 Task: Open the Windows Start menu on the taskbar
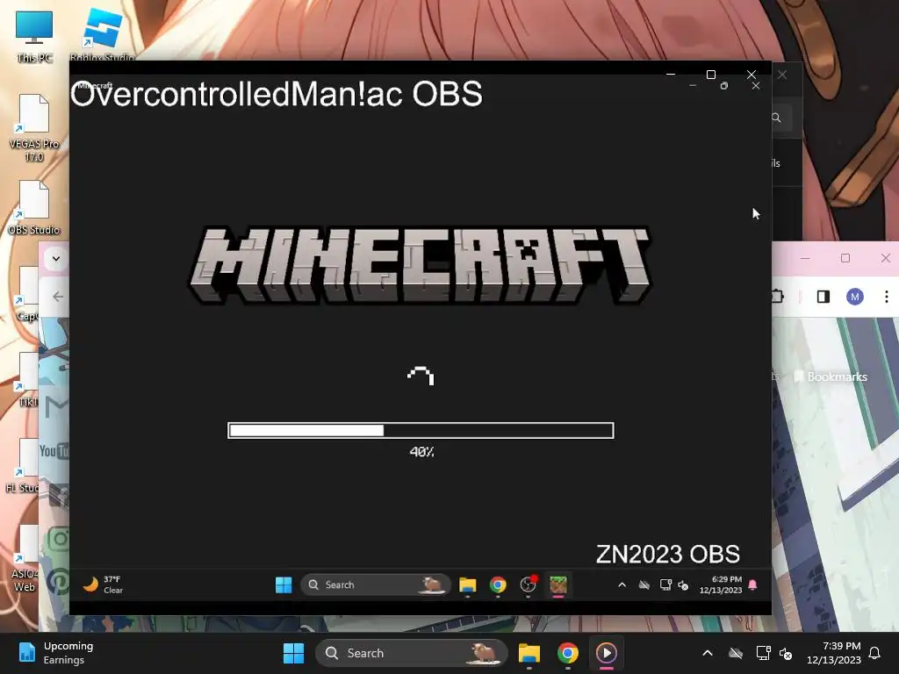pyautogui.click(x=293, y=653)
